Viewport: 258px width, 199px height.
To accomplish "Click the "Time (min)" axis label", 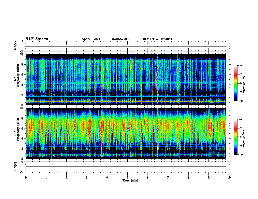I will tap(130, 180).
